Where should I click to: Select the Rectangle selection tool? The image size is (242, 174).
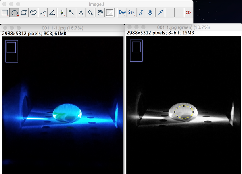pyautogui.click(x=5, y=13)
